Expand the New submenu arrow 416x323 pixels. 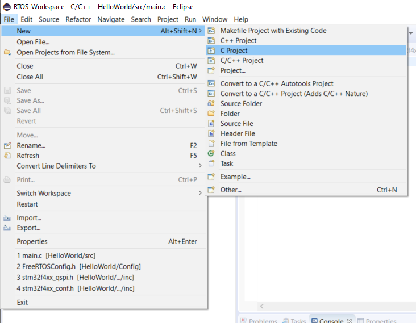tap(200, 31)
